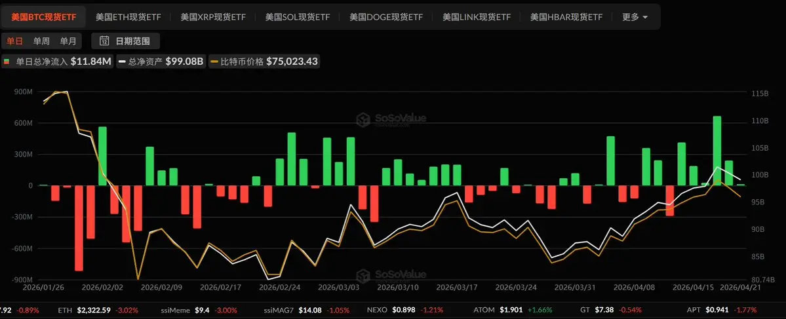The width and height of the screenshot is (786, 319).
Task: Click the x-axis label 2026/04/08
Action: [634, 288]
